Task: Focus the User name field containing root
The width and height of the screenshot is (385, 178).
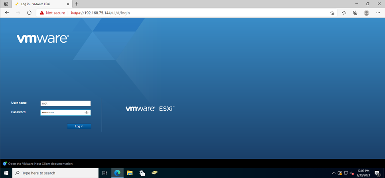Action: coord(65,103)
